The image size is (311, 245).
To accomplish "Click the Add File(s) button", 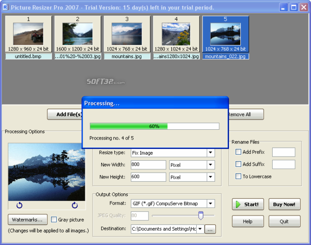I will point(65,114).
